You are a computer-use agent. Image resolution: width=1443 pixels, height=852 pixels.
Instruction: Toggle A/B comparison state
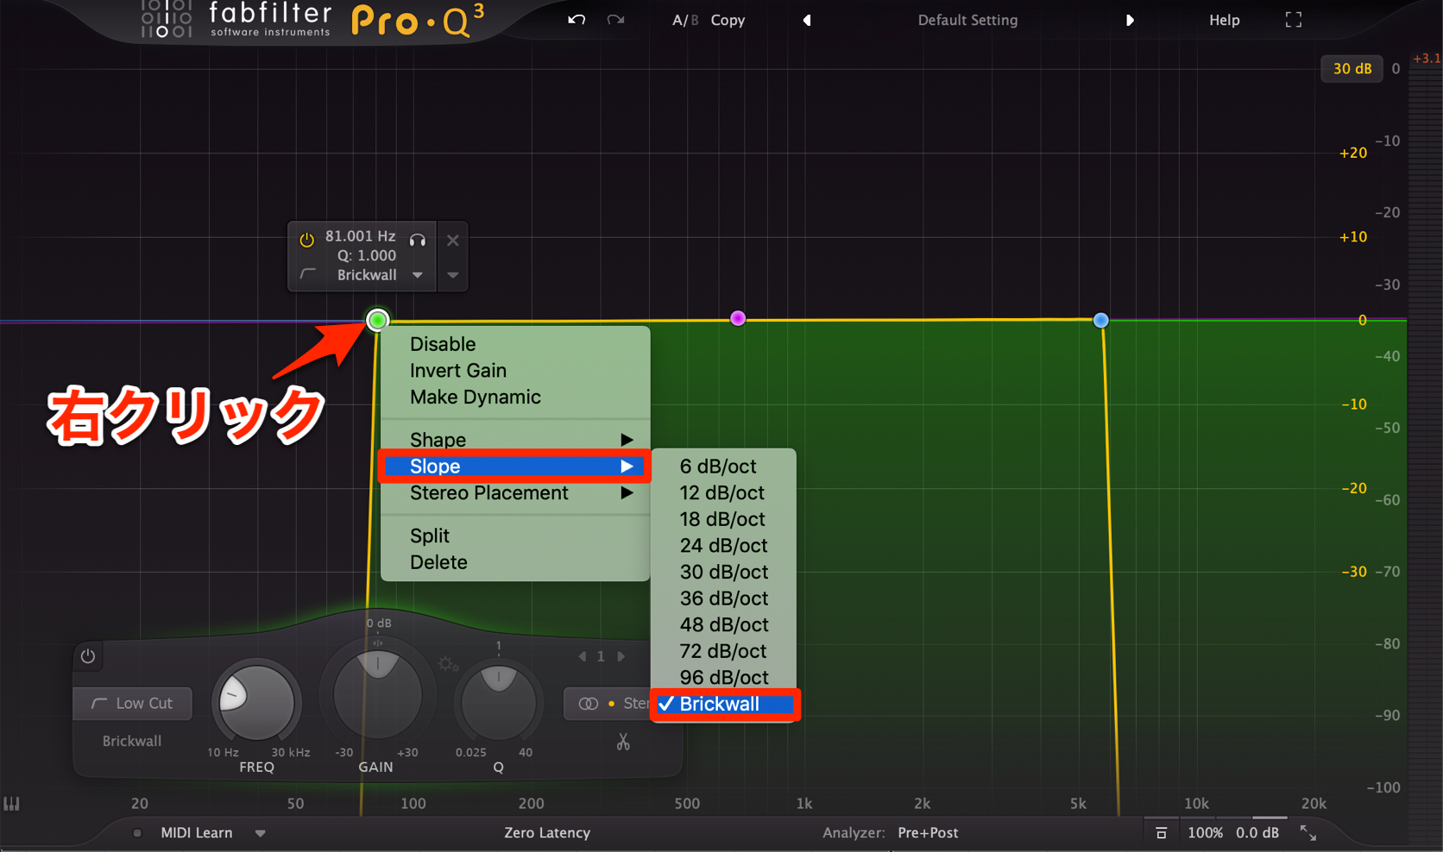tap(685, 20)
